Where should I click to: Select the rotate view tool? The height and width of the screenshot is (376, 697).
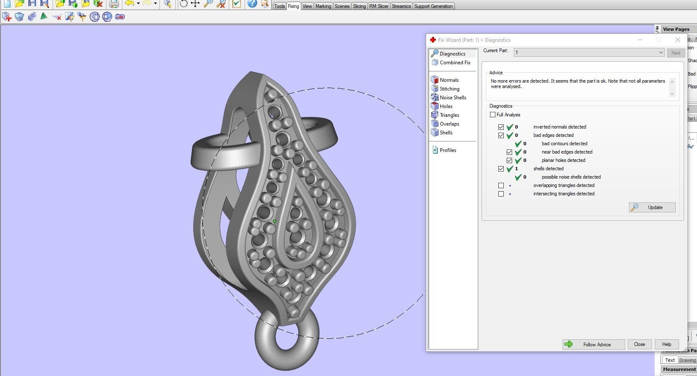coord(183,4)
